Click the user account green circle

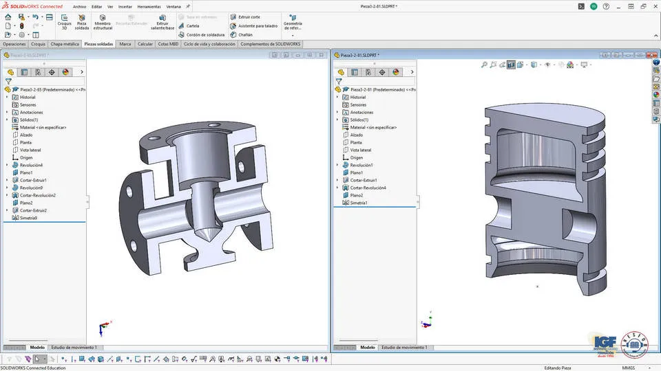pyautogui.click(x=594, y=7)
